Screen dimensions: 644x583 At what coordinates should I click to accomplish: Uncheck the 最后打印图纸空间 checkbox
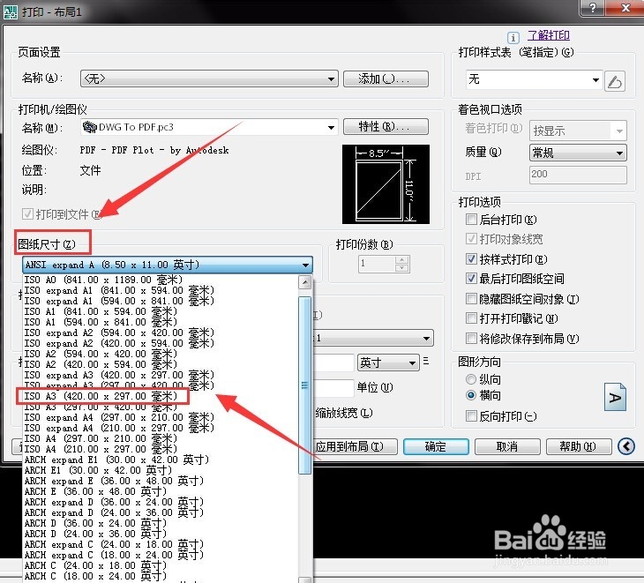tap(471, 279)
